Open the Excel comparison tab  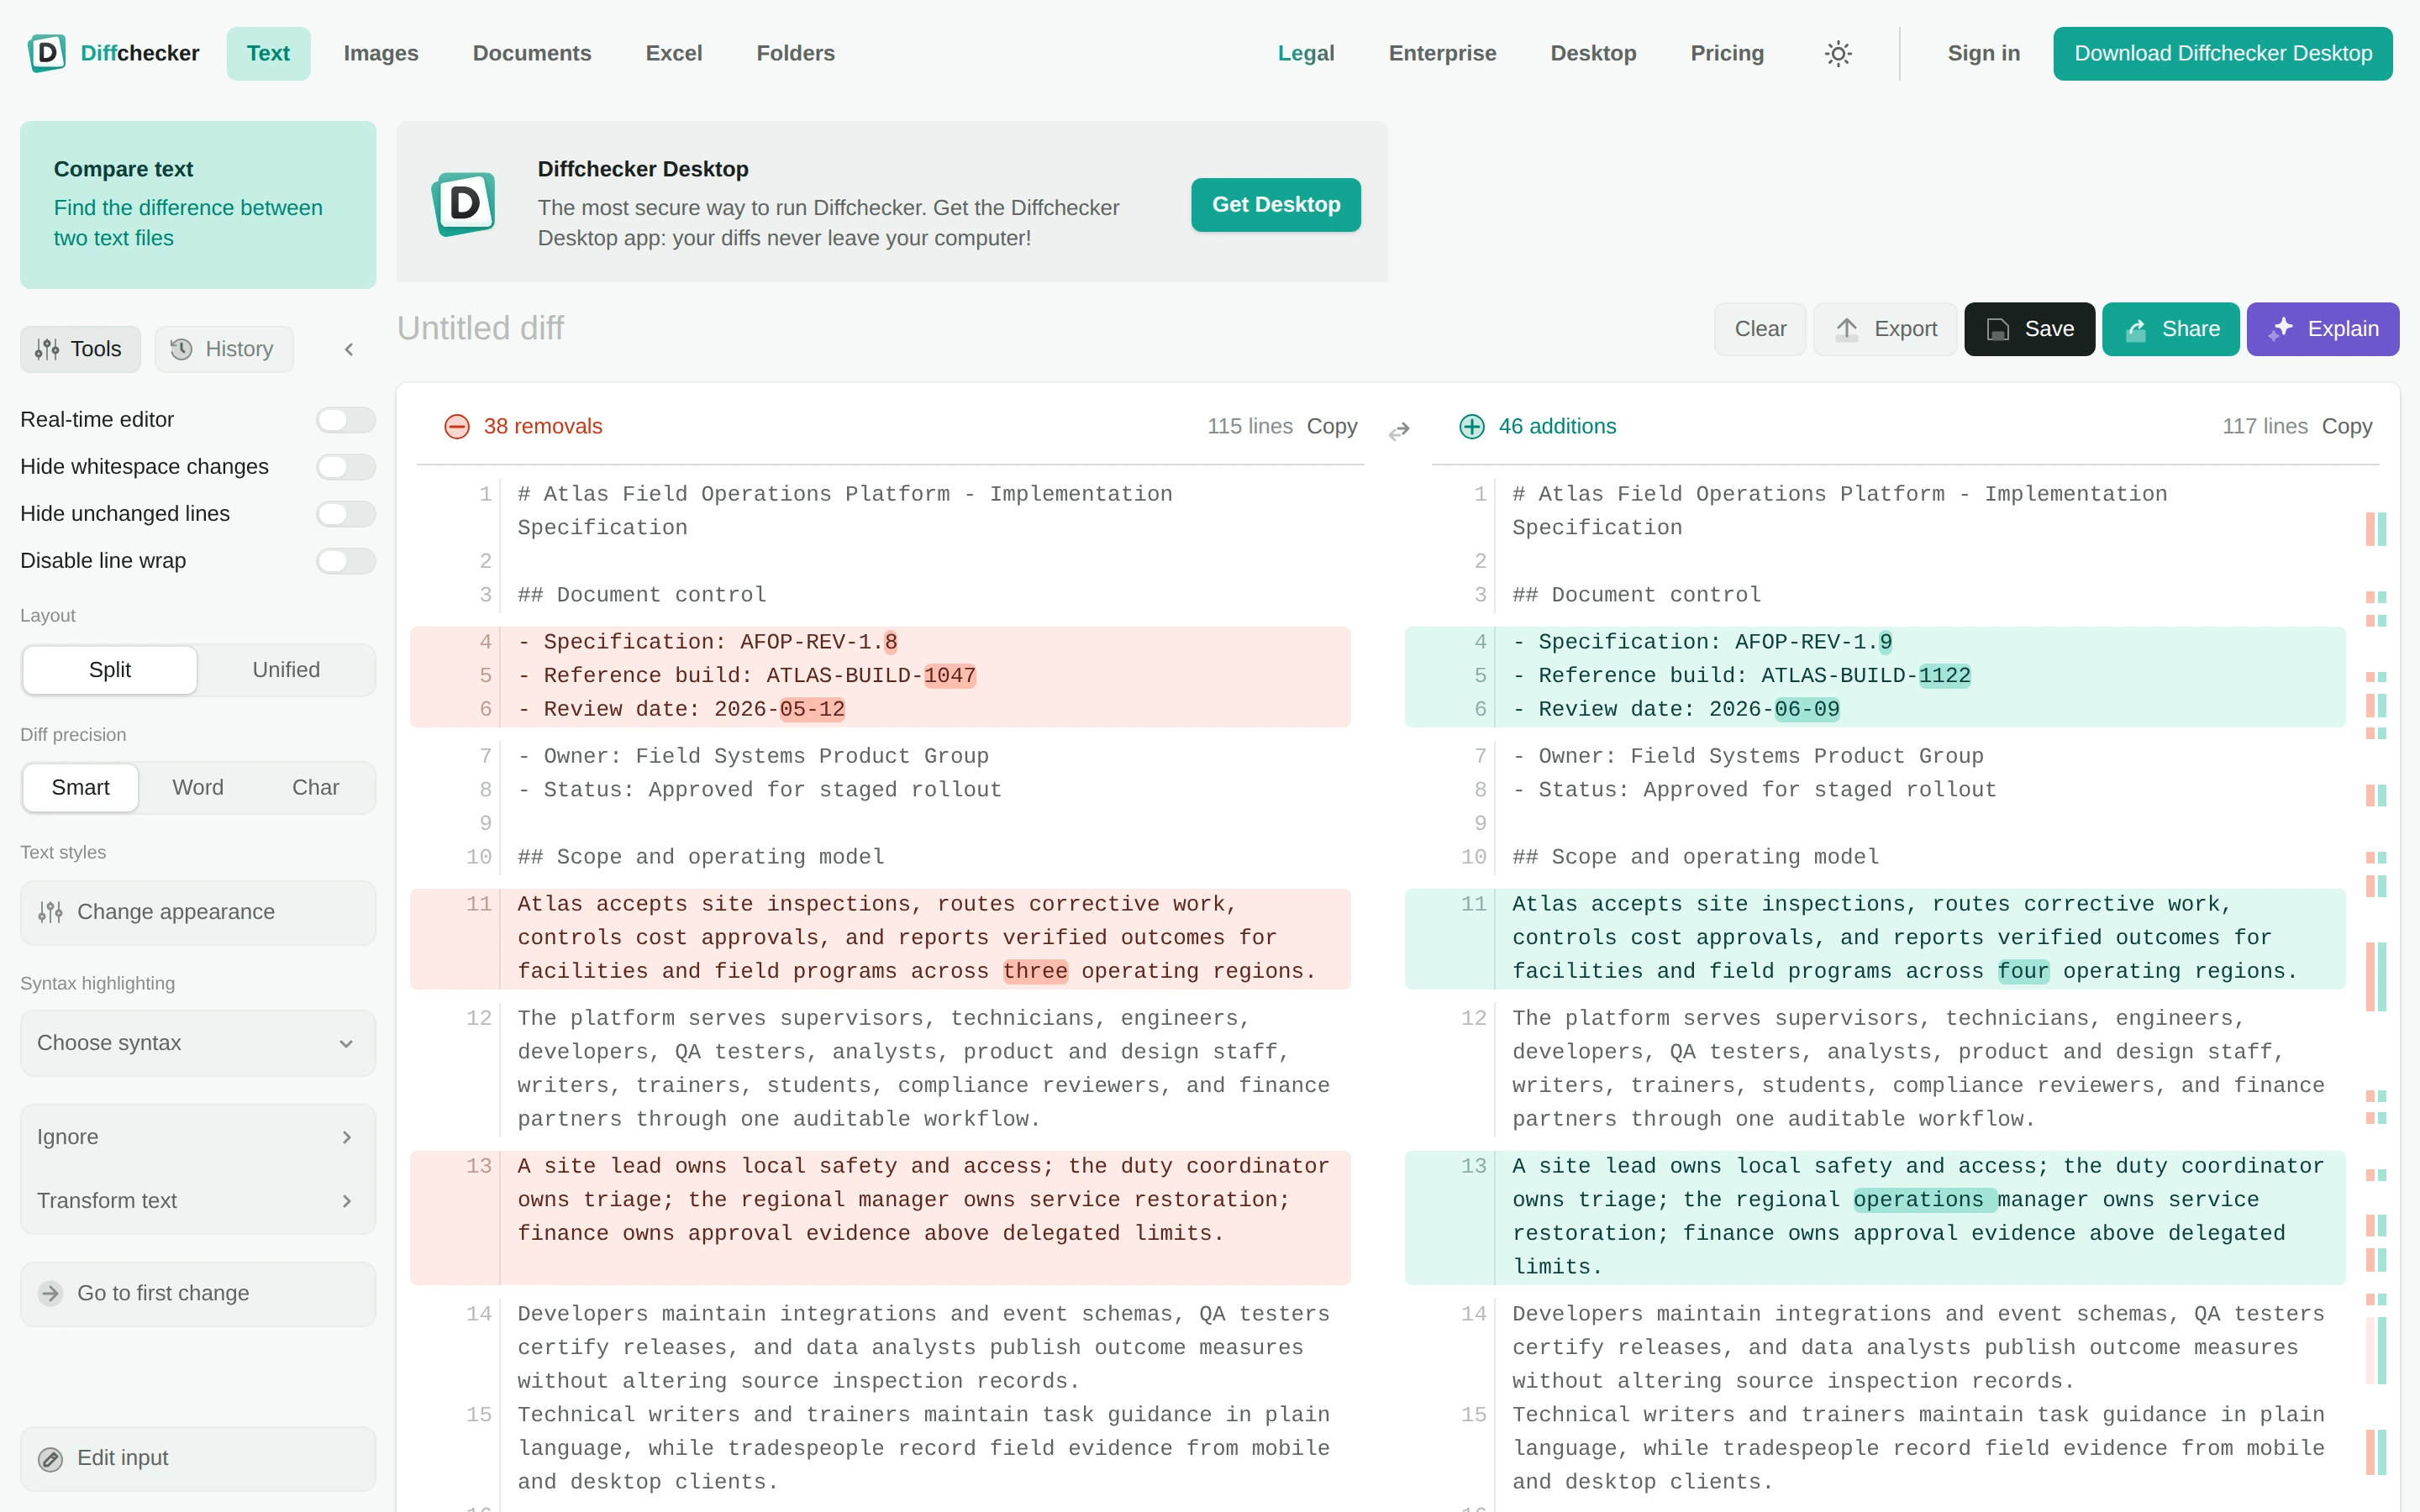674,53
